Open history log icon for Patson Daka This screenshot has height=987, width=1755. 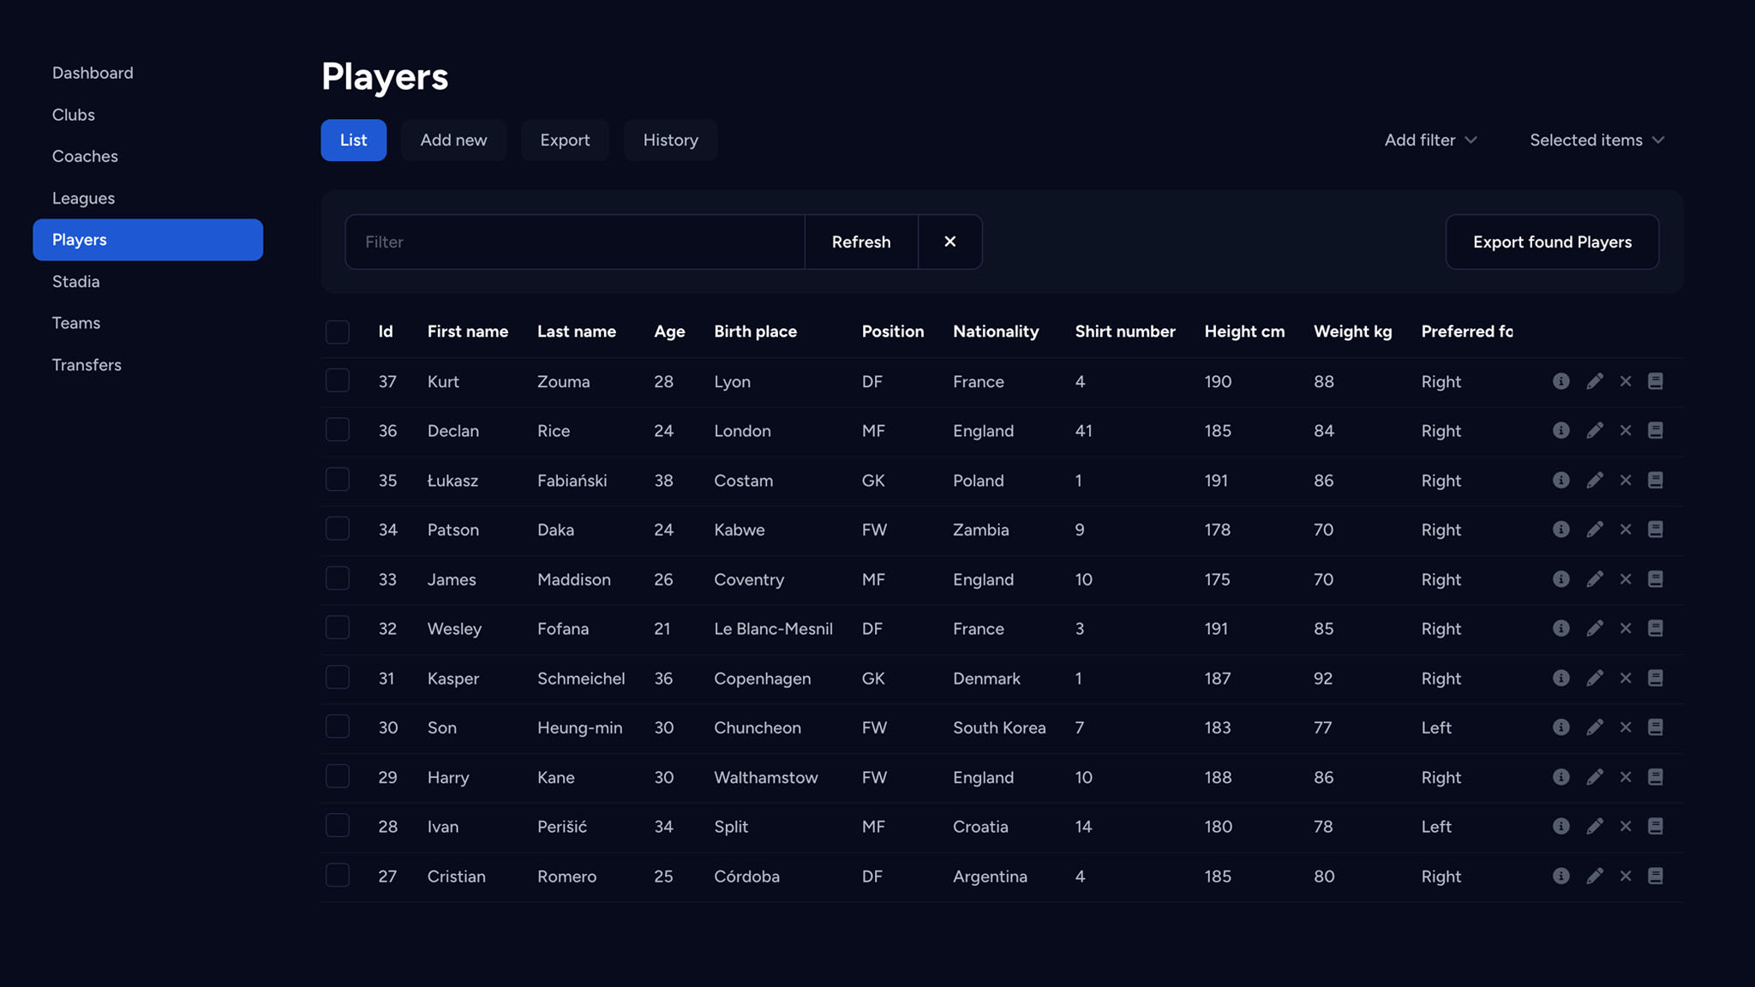[x=1656, y=529]
